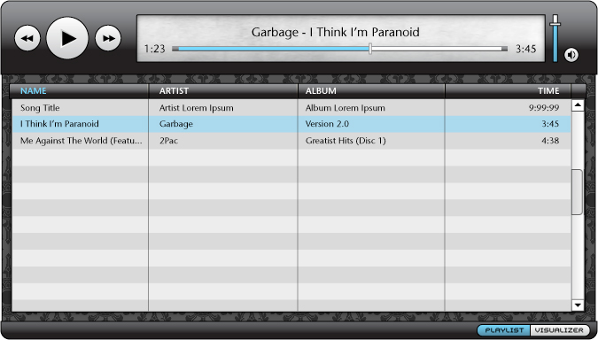Start playback with the large play button
The image size is (598, 340).
pos(67,38)
